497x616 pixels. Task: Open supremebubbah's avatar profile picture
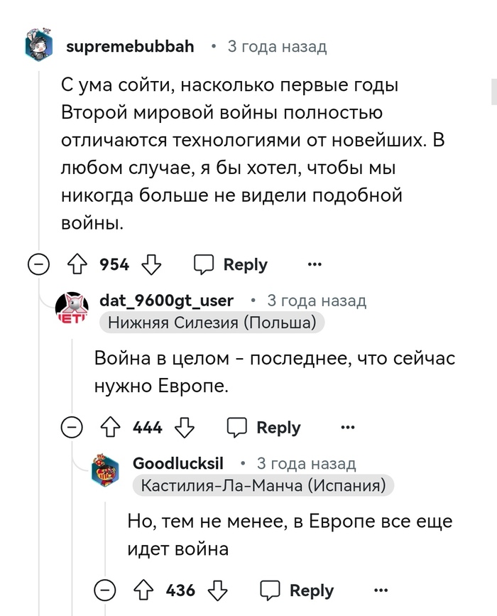[x=39, y=46]
